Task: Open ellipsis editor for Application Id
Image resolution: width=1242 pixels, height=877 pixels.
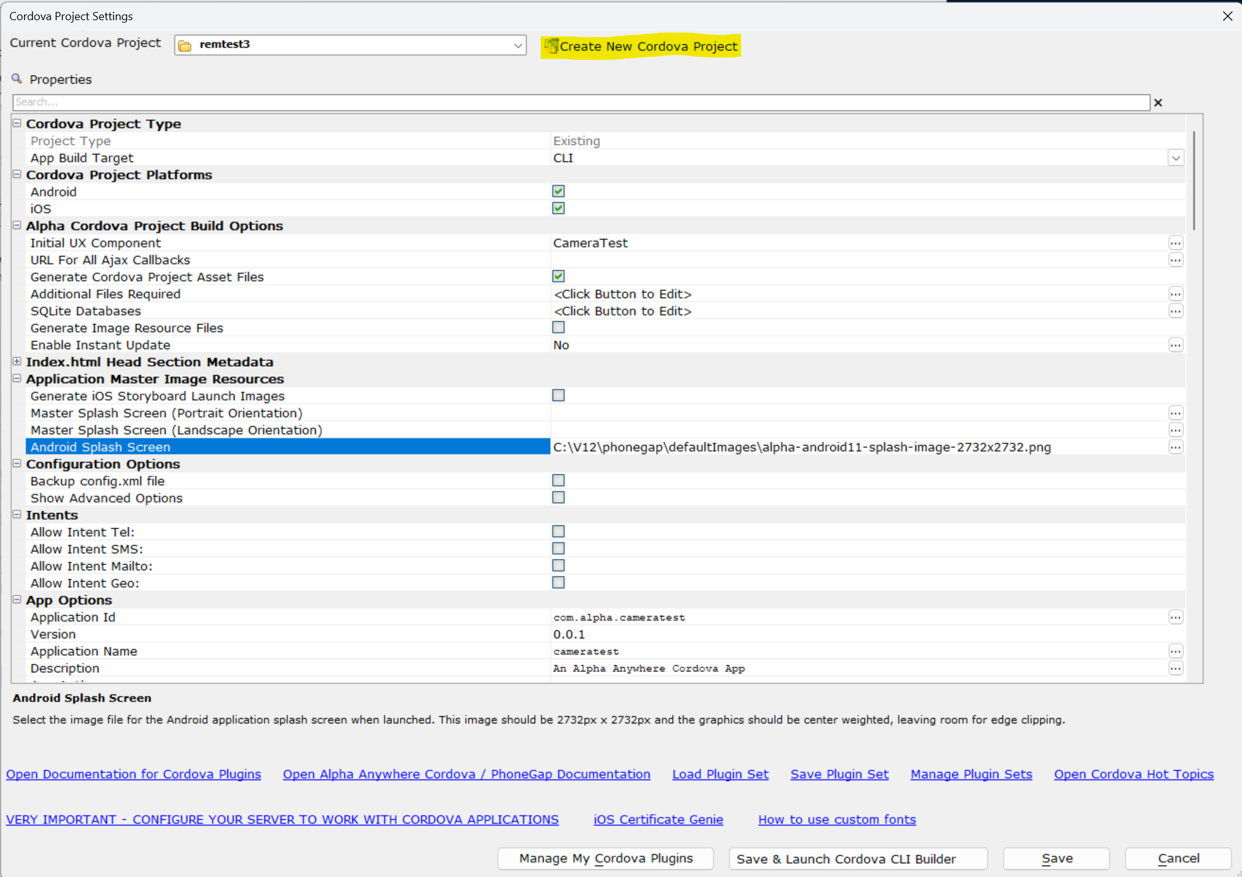Action: 1175,617
